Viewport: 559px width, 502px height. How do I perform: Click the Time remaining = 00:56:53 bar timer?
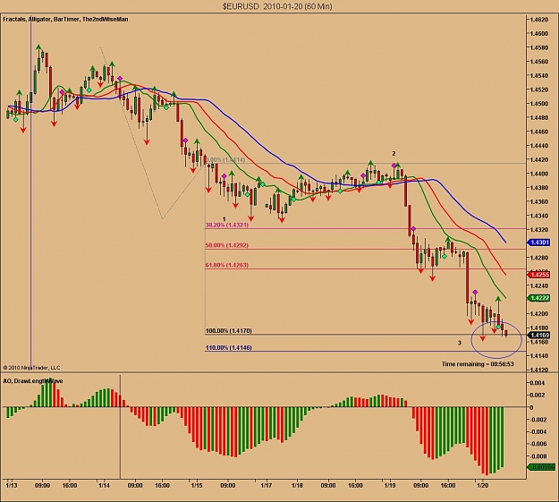pos(478,364)
